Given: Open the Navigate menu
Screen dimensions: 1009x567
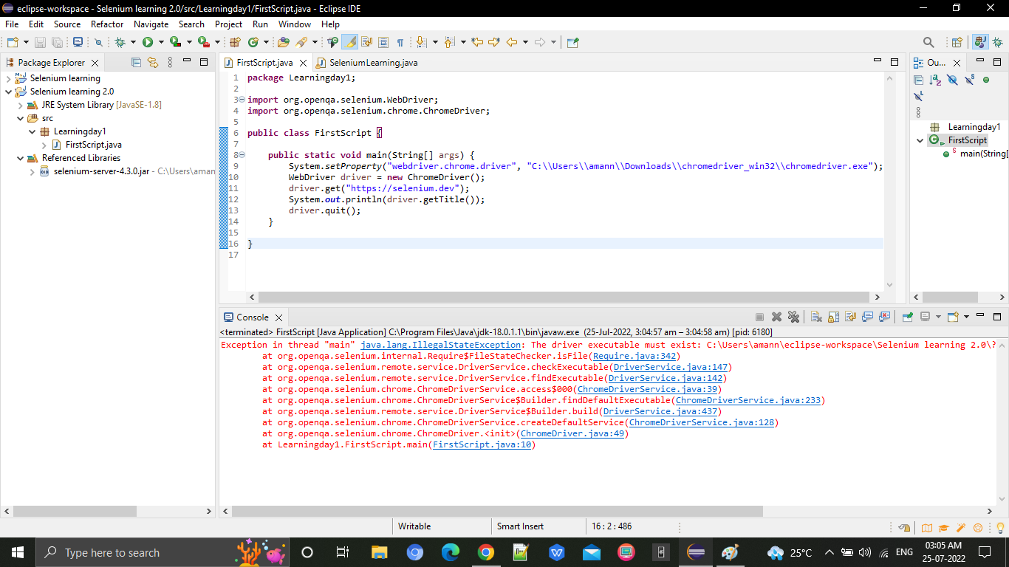Looking at the screenshot, I should [x=151, y=24].
